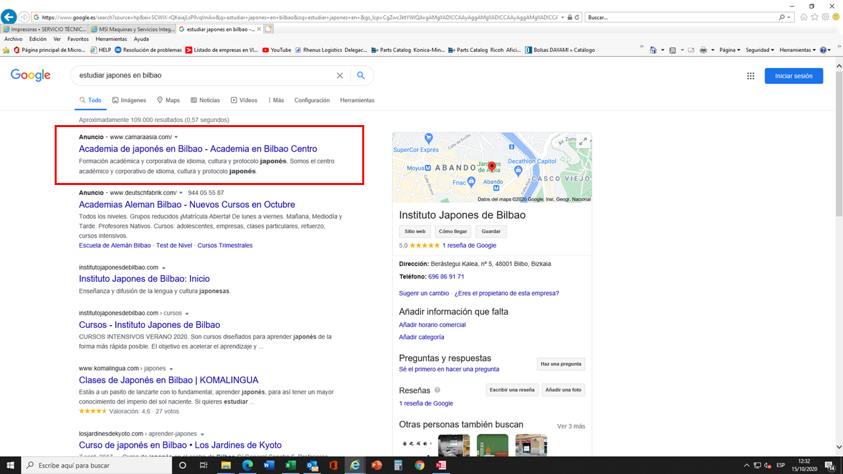Open the Seguridad dropdown in the command bar
843x474 pixels.
pyautogui.click(x=760, y=50)
